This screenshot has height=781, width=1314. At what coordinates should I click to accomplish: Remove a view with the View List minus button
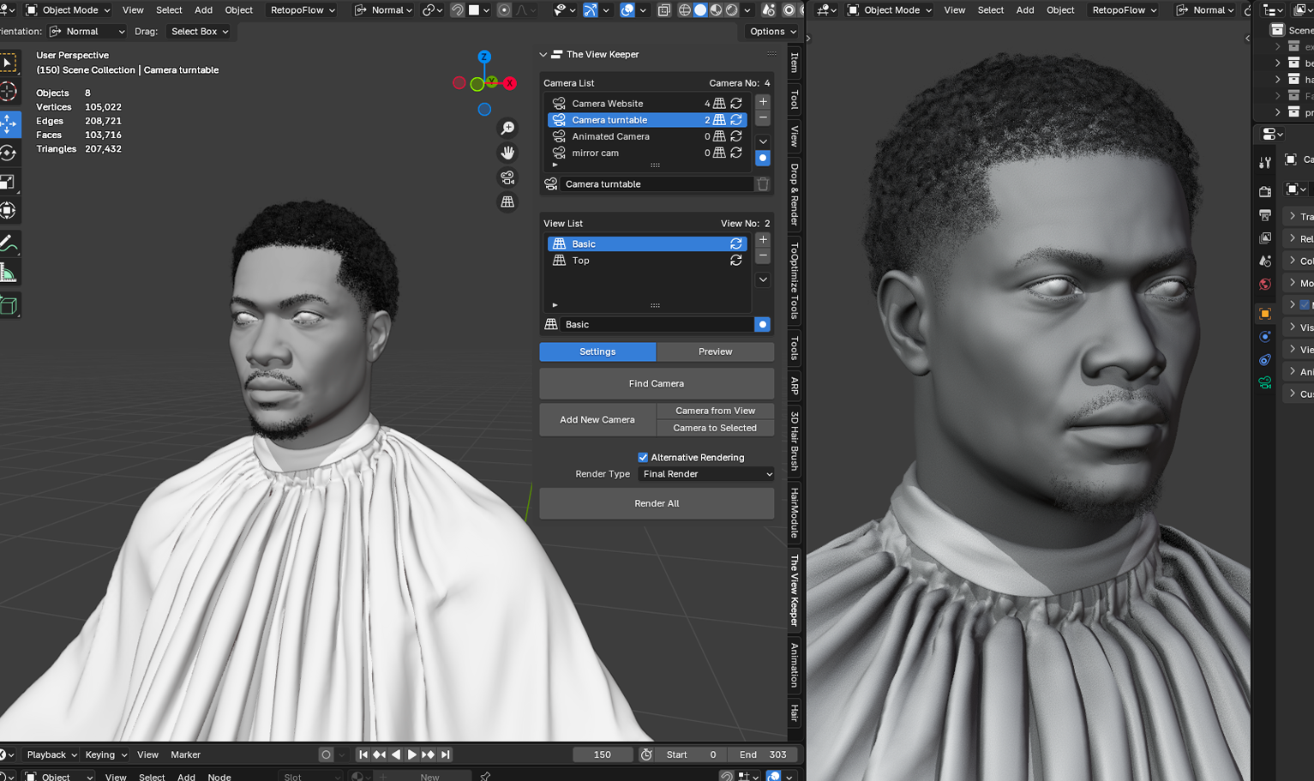[x=763, y=256]
